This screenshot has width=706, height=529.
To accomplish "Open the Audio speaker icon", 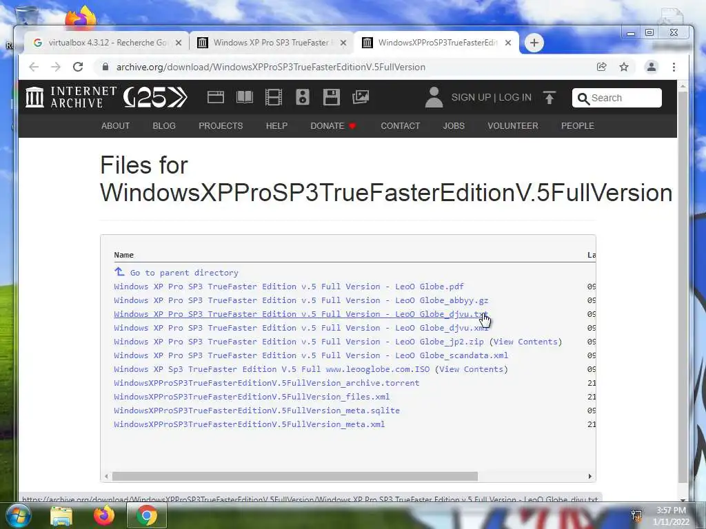I will (303, 97).
